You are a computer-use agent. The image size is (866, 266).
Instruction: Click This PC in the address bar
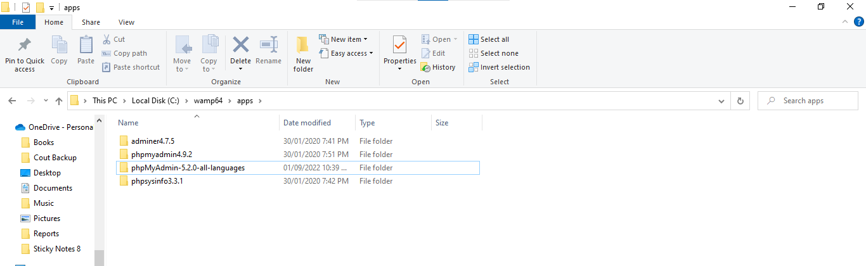(x=105, y=101)
